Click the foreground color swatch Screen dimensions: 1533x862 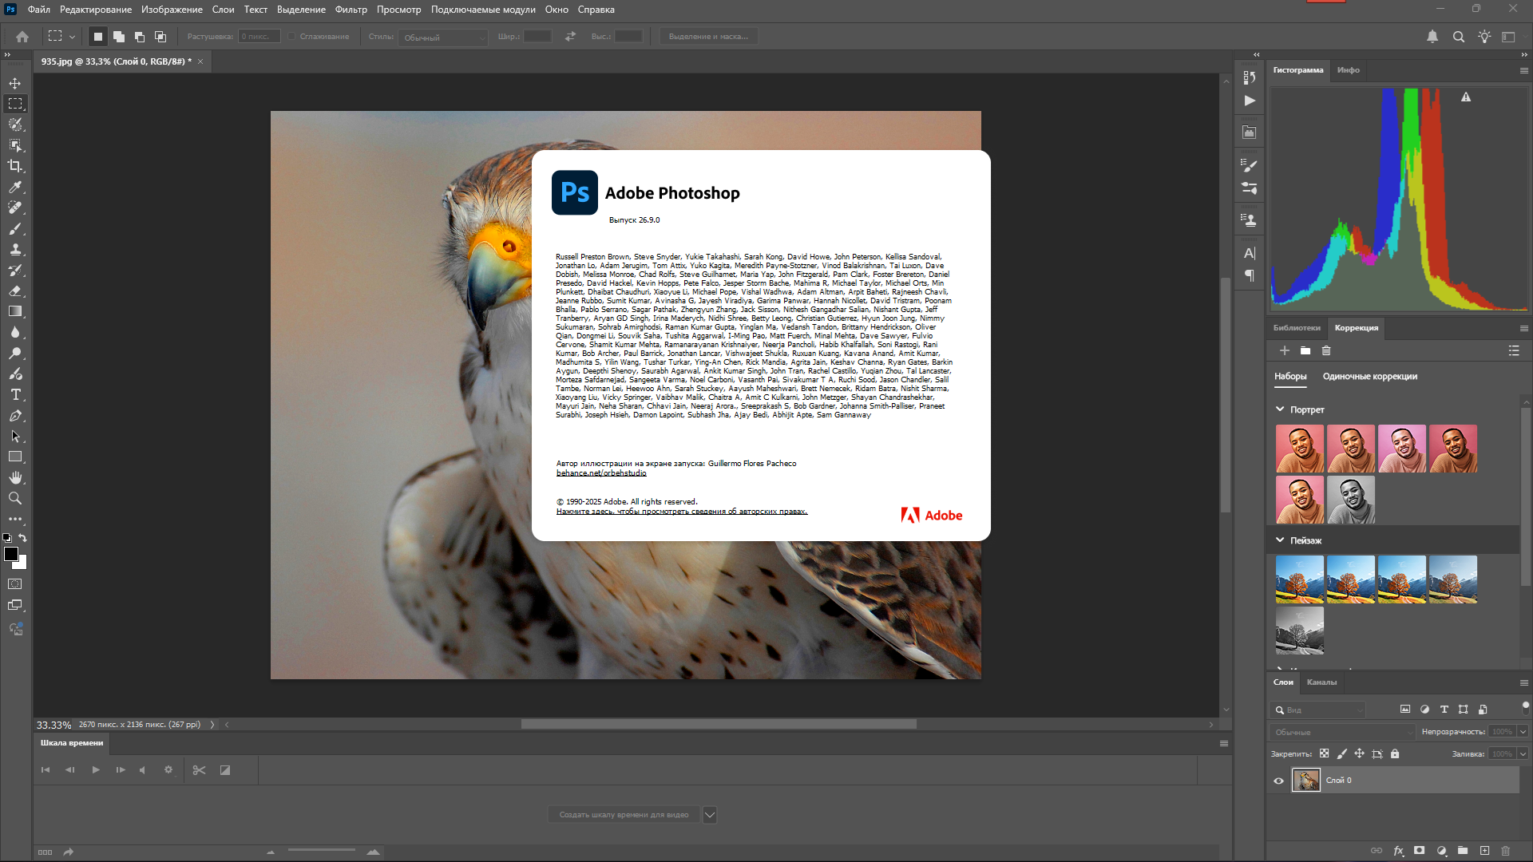(11, 554)
